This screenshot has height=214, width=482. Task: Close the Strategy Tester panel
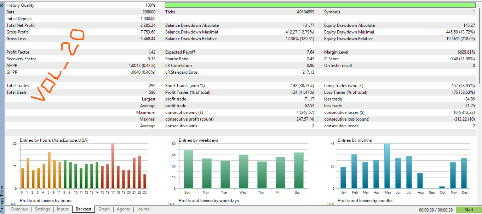[x=2, y=5]
